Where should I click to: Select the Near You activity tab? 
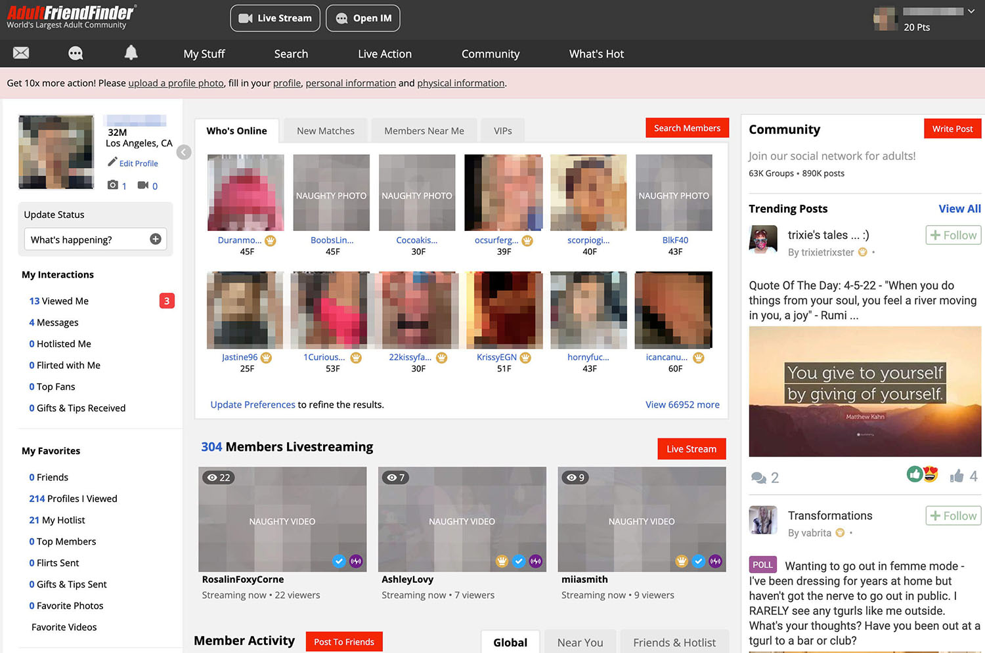click(580, 642)
